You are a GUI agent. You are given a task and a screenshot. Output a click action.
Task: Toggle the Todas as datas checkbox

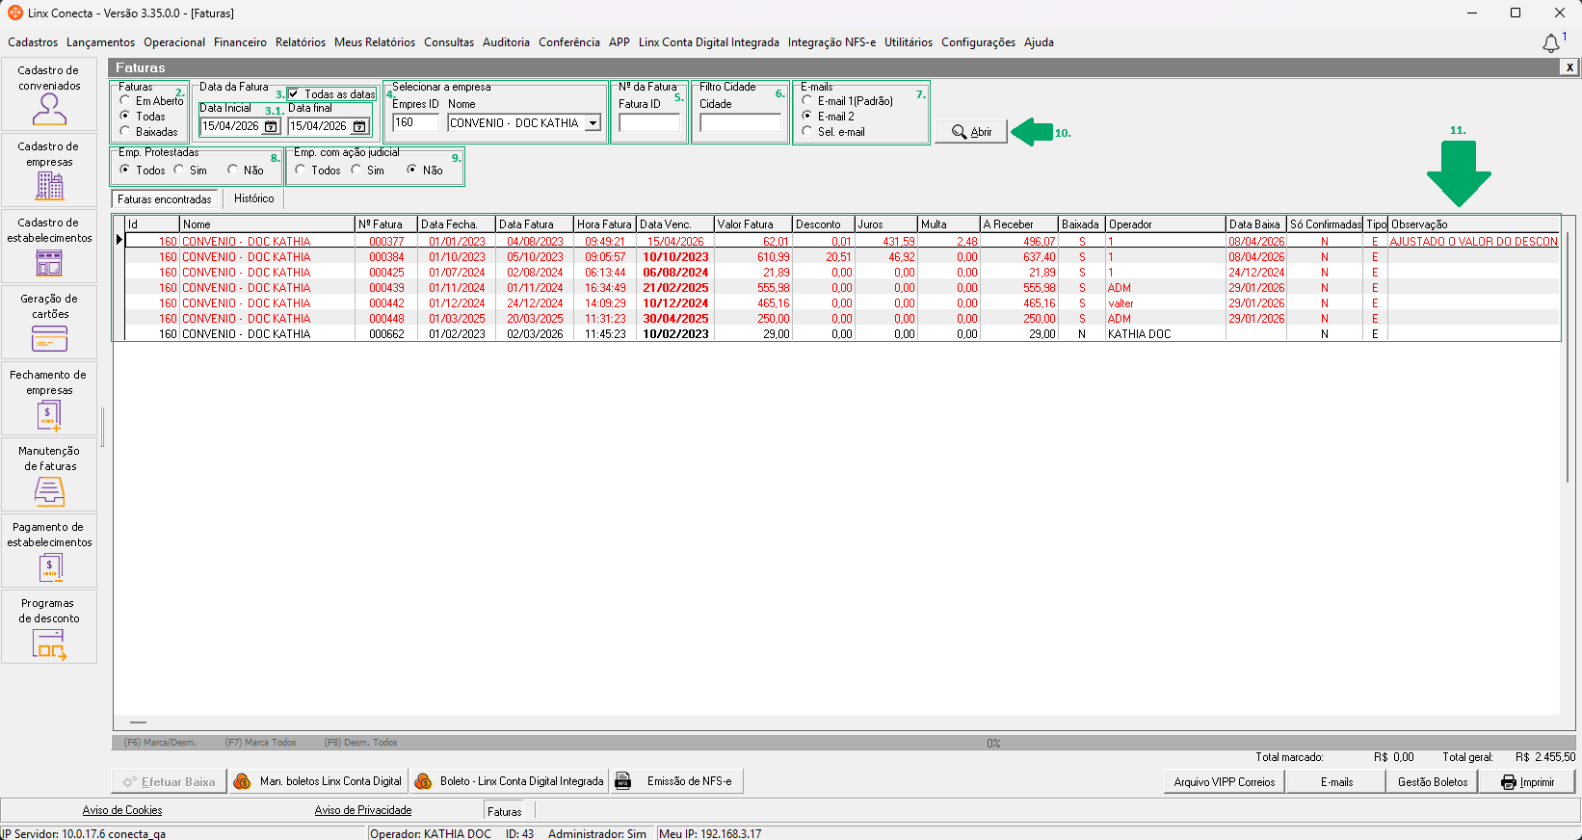click(x=294, y=94)
